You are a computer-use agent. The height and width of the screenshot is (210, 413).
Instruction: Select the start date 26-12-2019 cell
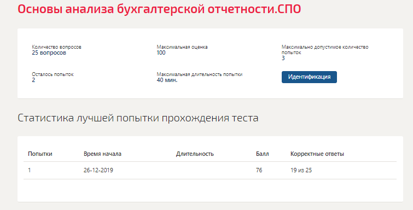[x=98, y=170]
